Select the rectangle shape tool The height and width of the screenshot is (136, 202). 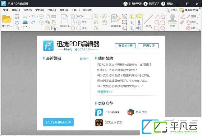point(157,28)
